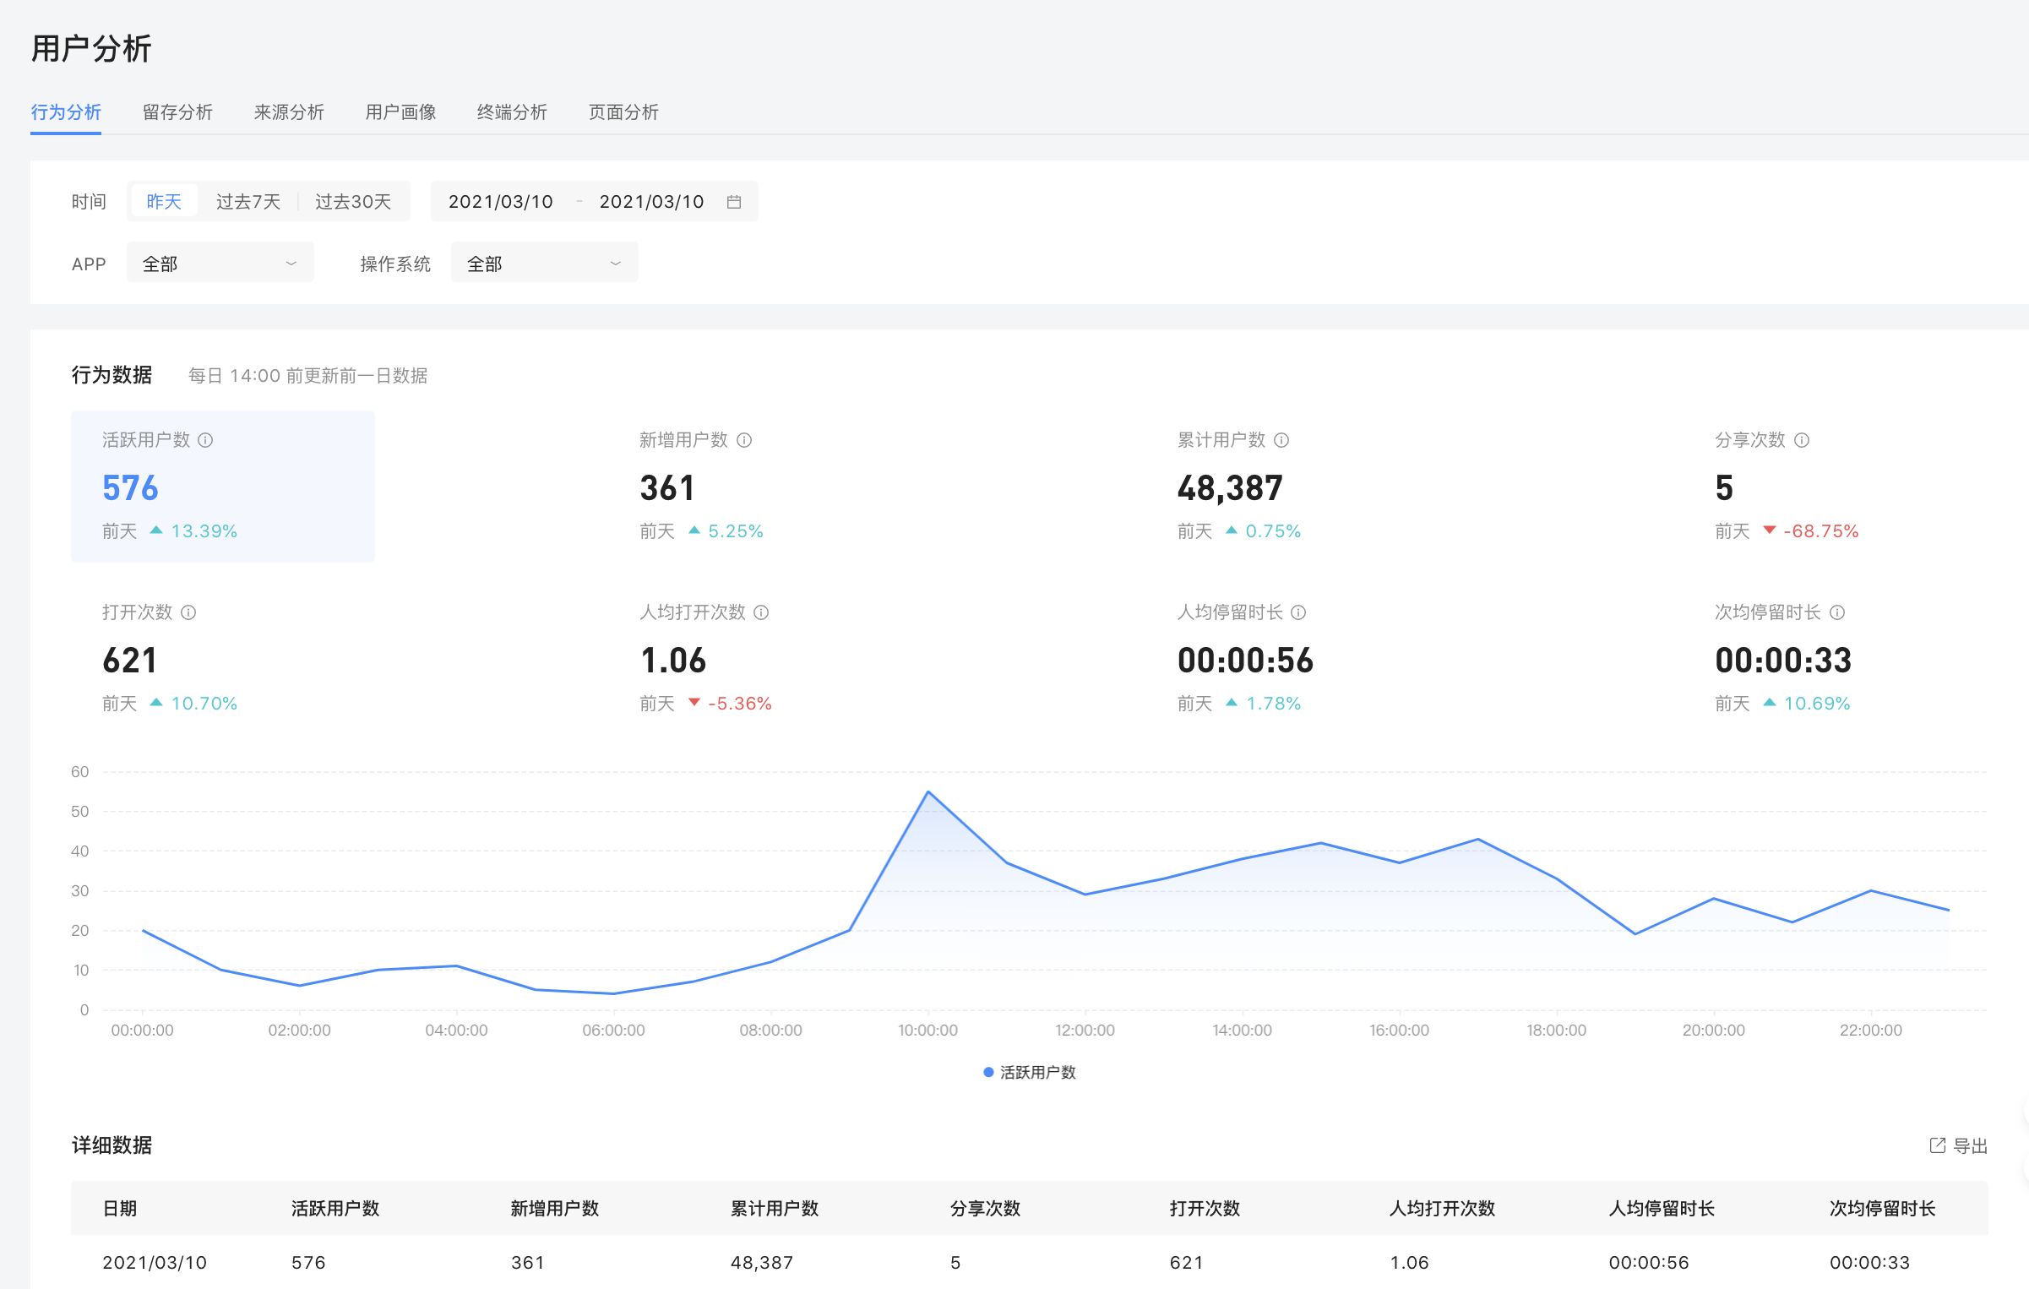Click the 人均停留时长 table column header

pyautogui.click(x=1662, y=1209)
